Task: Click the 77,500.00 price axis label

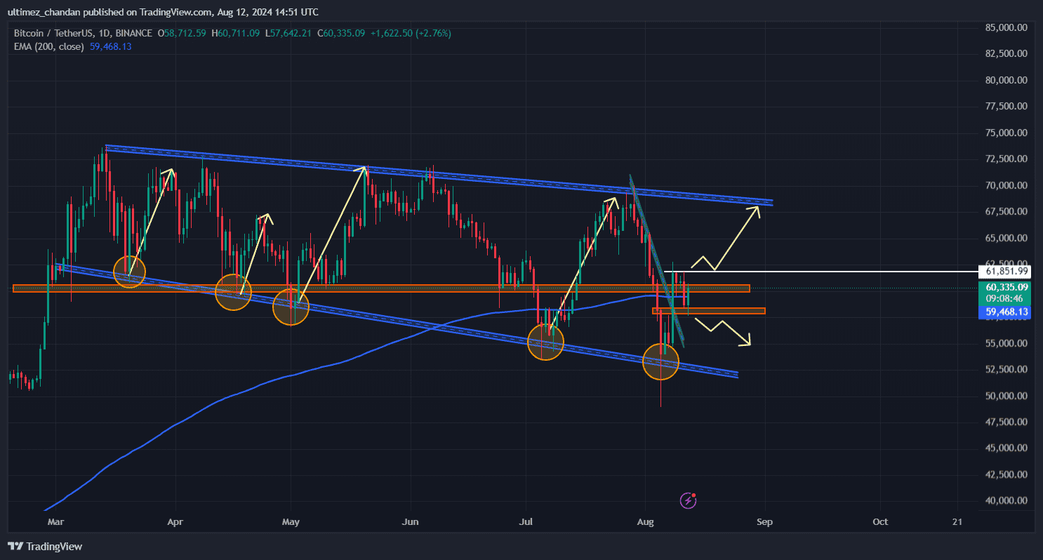Action: (x=1007, y=106)
